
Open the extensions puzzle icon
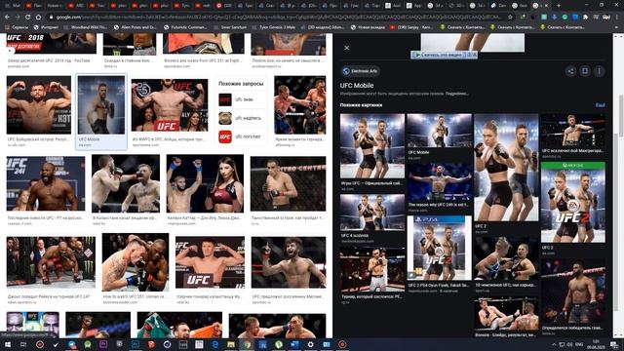(585, 18)
